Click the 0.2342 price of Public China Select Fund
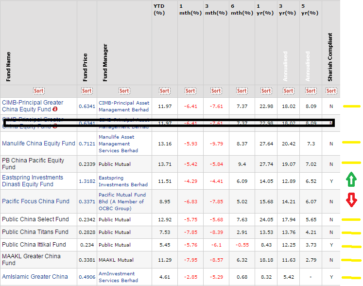Screen dimensions: 363x286 pyautogui.click(x=87, y=219)
